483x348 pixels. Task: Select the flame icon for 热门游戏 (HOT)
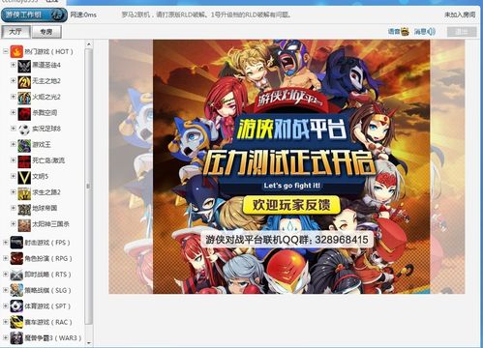(16, 51)
